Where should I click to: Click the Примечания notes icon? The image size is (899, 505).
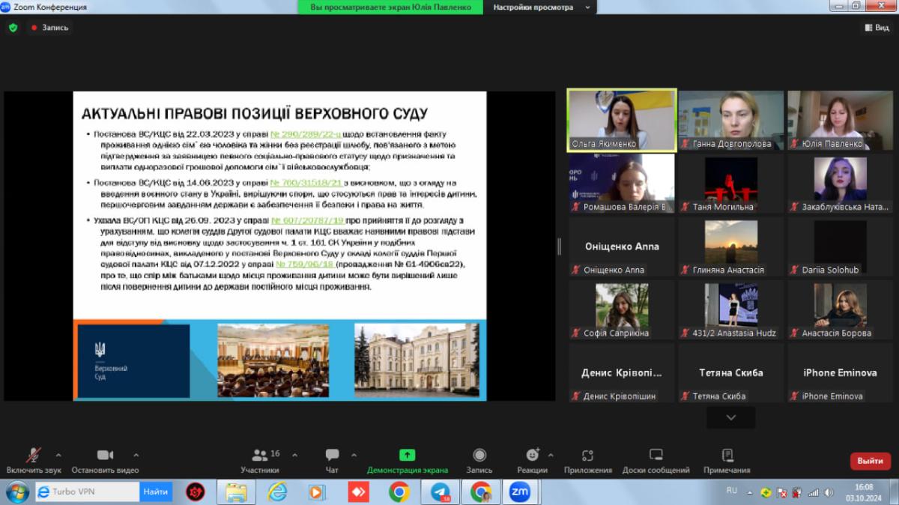coord(727,455)
